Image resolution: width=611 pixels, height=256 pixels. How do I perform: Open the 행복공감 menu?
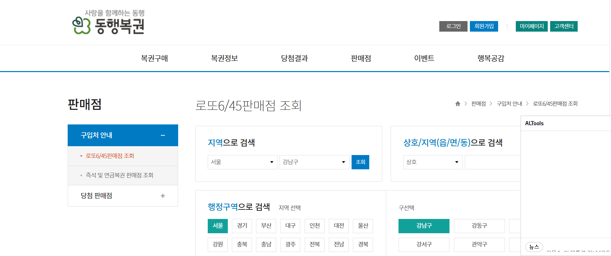point(491,58)
